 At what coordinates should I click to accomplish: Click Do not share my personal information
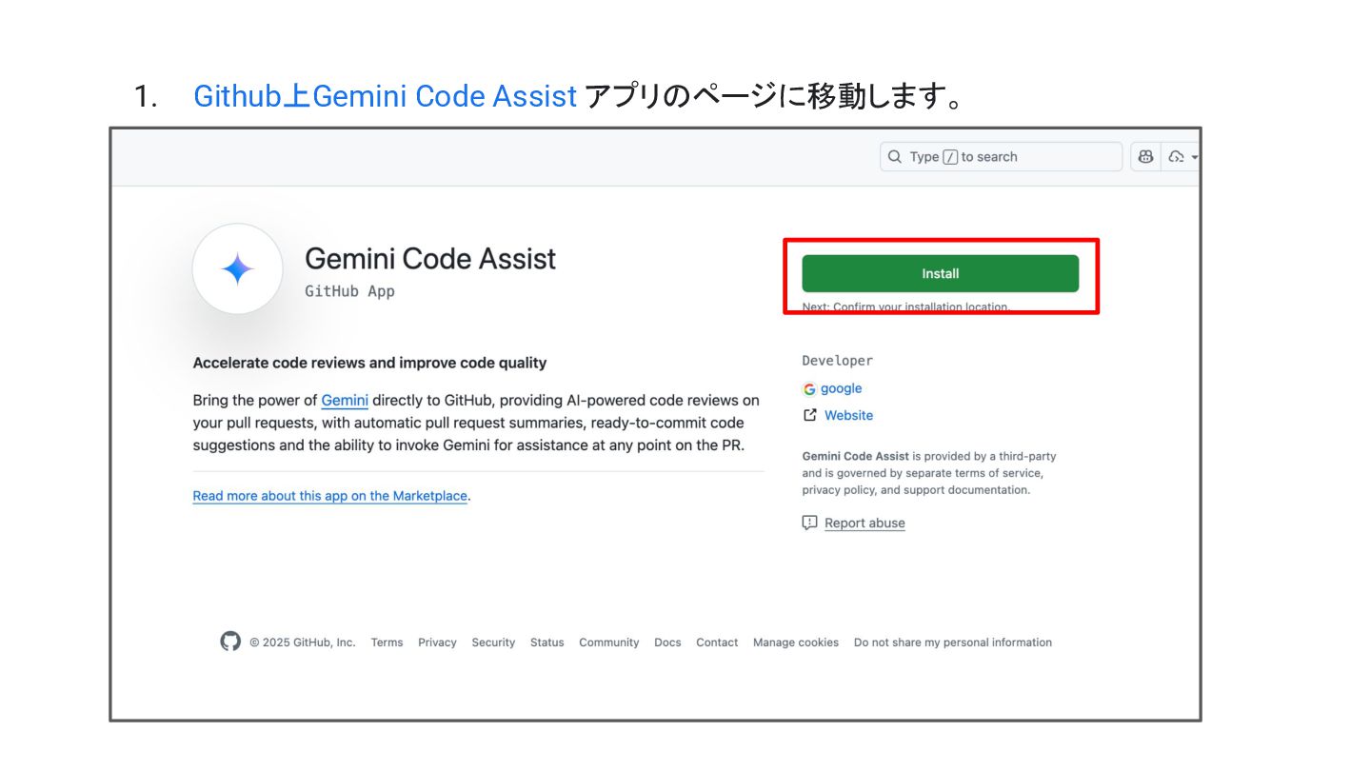pos(952,642)
